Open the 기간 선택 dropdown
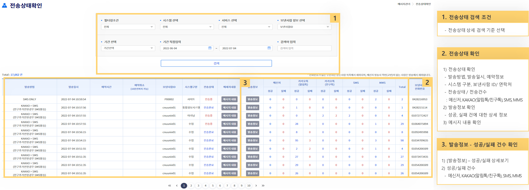The image size is (529, 190). [128, 48]
